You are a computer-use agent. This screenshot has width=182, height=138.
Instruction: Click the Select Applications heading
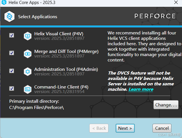(x=37, y=17)
